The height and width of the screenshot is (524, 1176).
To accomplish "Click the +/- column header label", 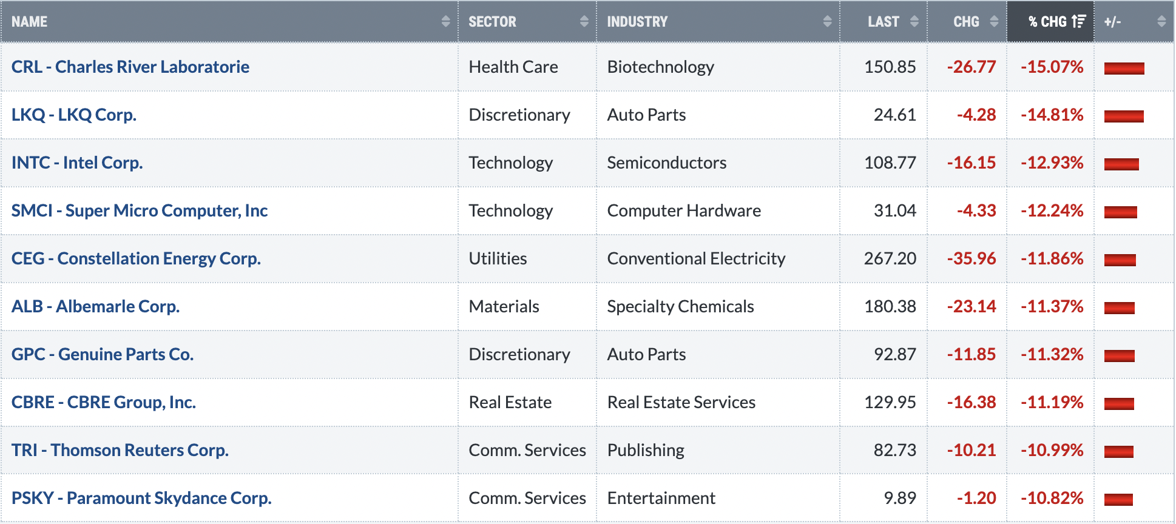I will click(1112, 22).
